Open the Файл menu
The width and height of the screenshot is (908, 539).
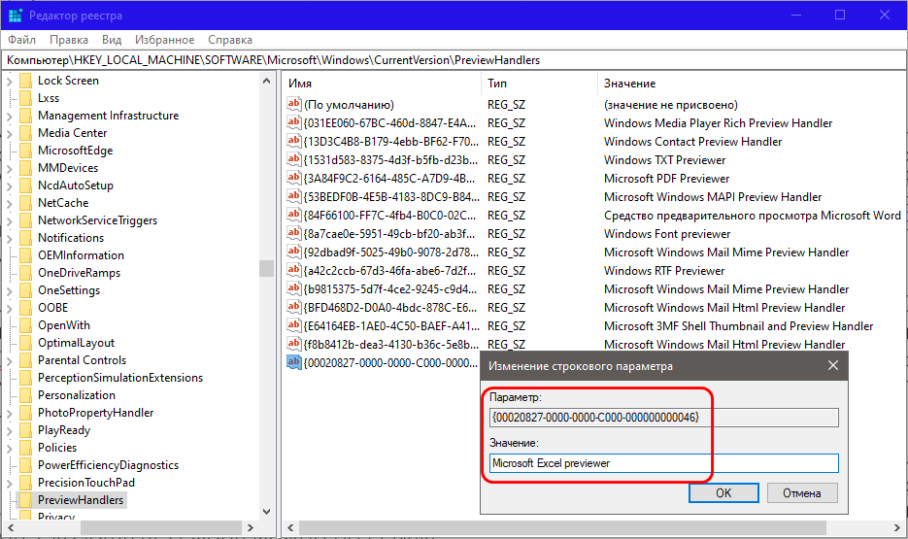(22, 40)
